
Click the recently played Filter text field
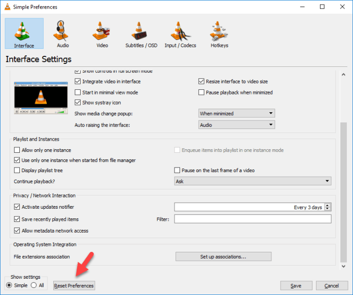(253, 219)
